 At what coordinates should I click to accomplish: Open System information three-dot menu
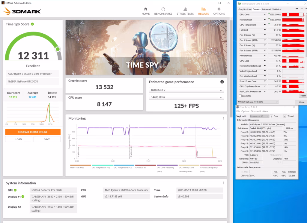(x=223, y=183)
